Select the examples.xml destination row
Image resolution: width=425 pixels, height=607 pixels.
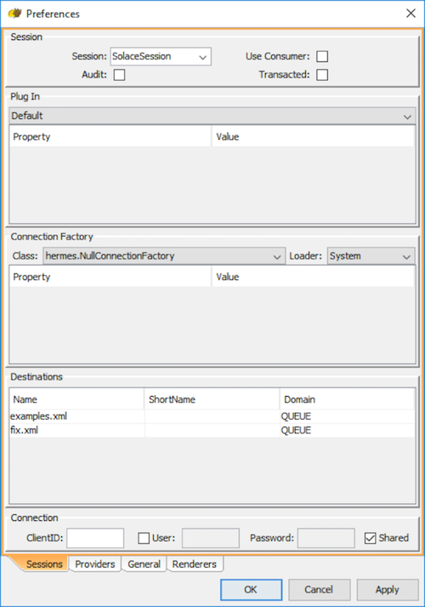(212, 416)
